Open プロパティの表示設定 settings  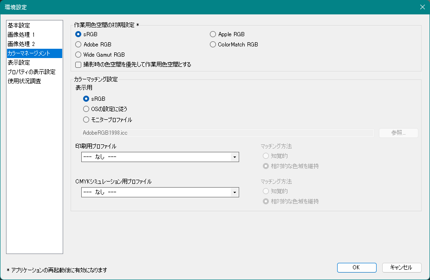32,72
